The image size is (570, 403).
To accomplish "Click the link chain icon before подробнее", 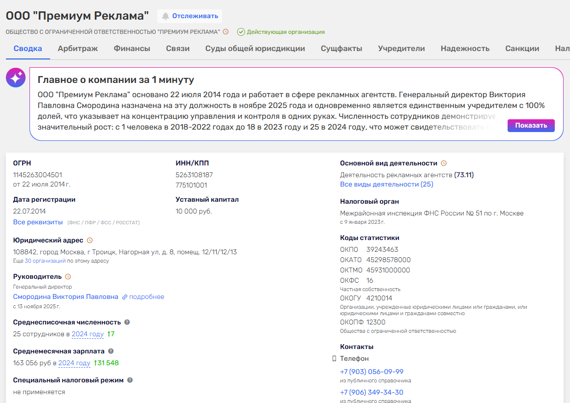I will coord(125,297).
